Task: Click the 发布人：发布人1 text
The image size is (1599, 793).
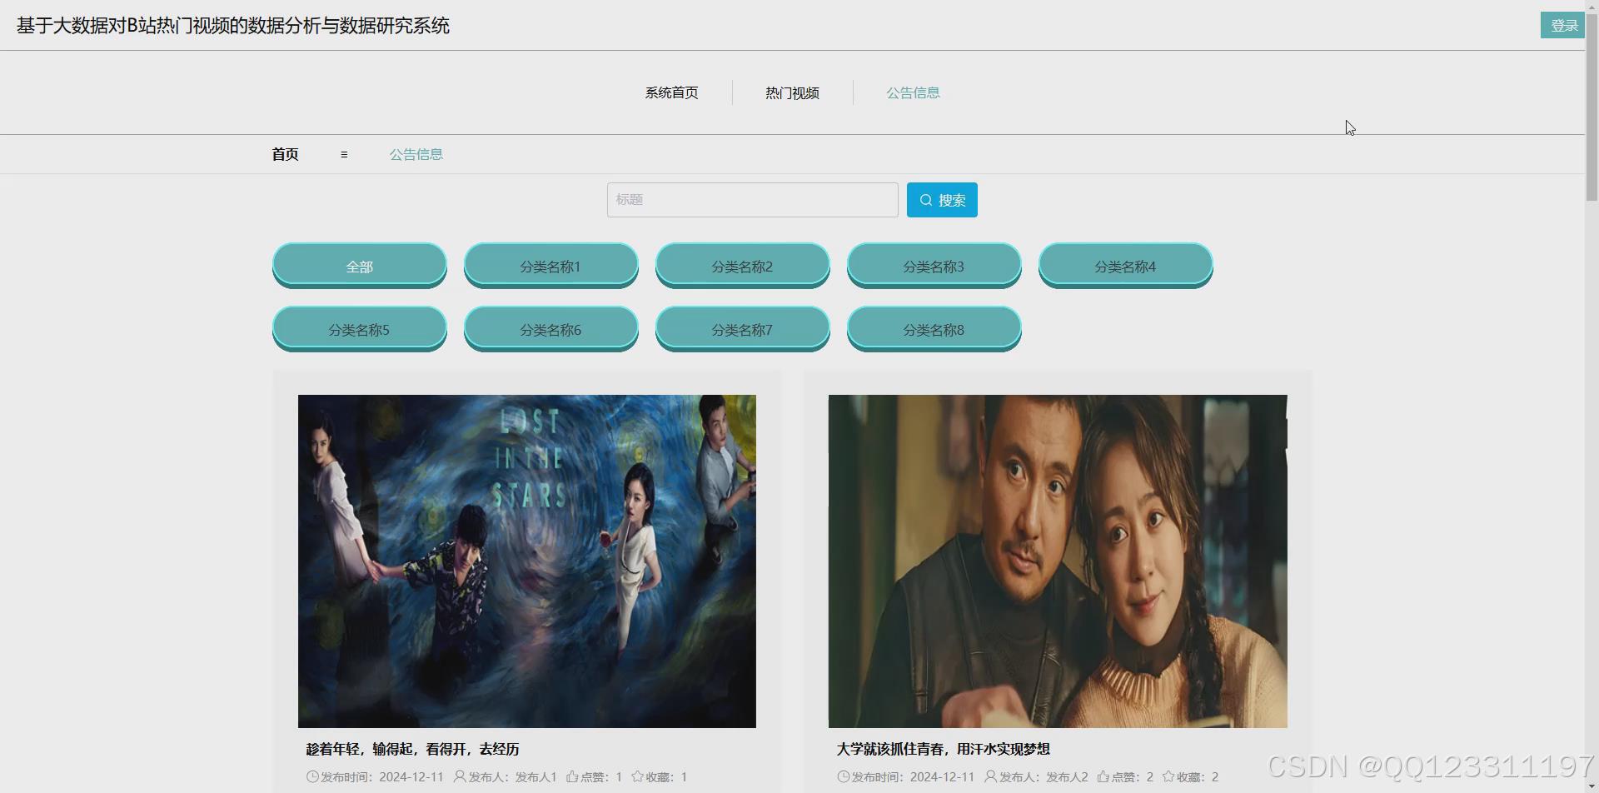Action: pos(512,776)
